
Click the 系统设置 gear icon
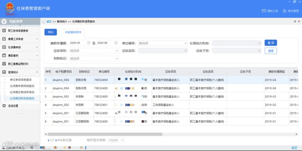[4, 106]
